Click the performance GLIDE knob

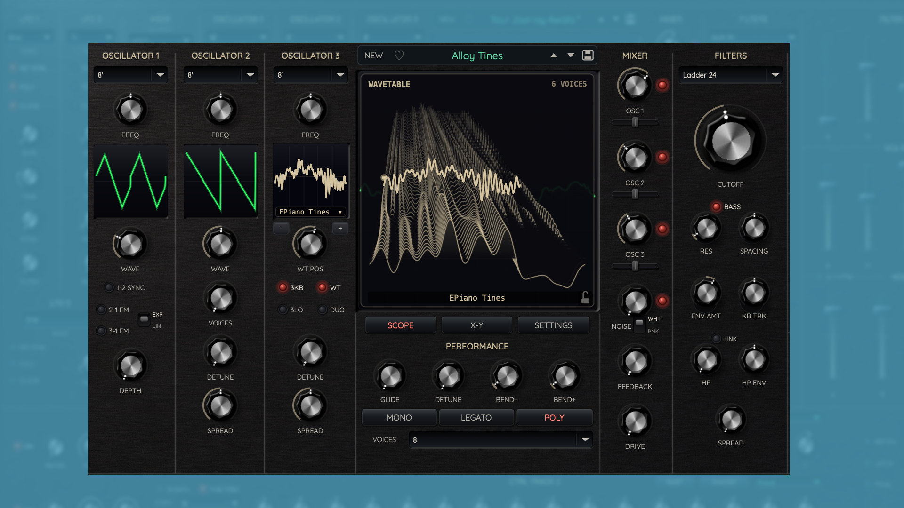pyautogui.click(x=390, y=376)
